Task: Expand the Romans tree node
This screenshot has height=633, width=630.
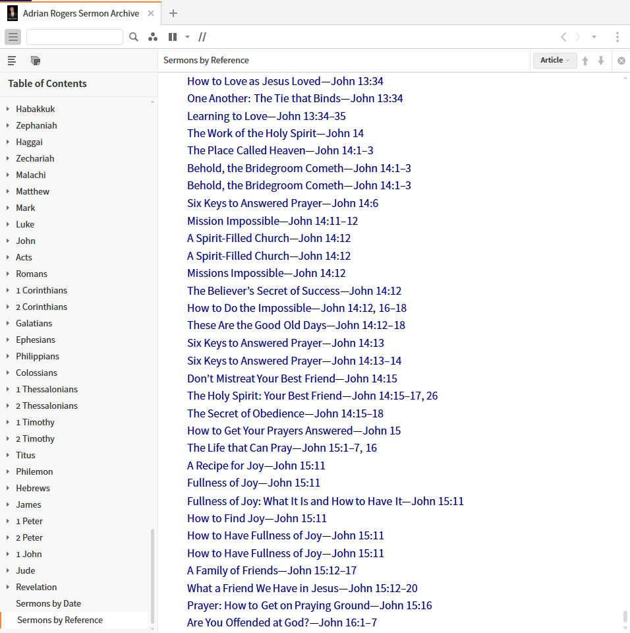Action: 8,274
